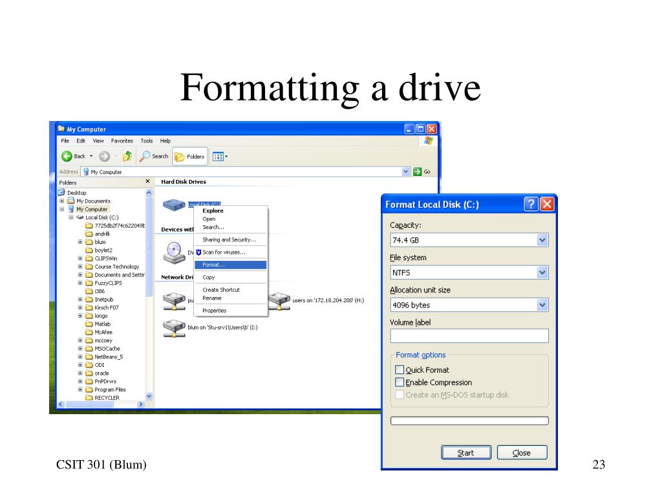
Task: Click the Help question mark in Format dialog
Action: tap(531, 204)
